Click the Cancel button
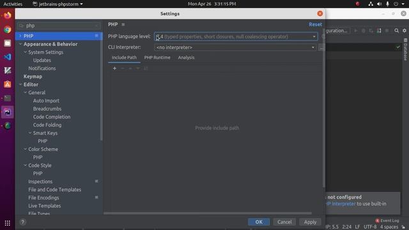 (284, 222)
